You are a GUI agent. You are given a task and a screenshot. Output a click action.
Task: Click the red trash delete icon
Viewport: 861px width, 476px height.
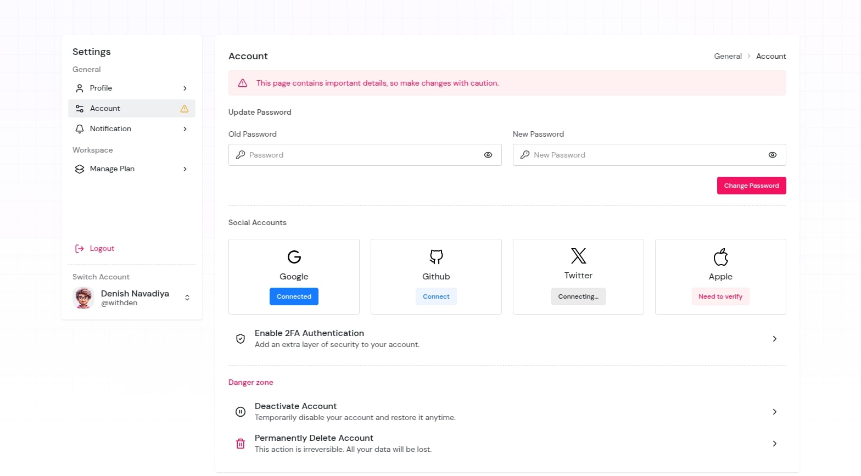tap(241, 444)
